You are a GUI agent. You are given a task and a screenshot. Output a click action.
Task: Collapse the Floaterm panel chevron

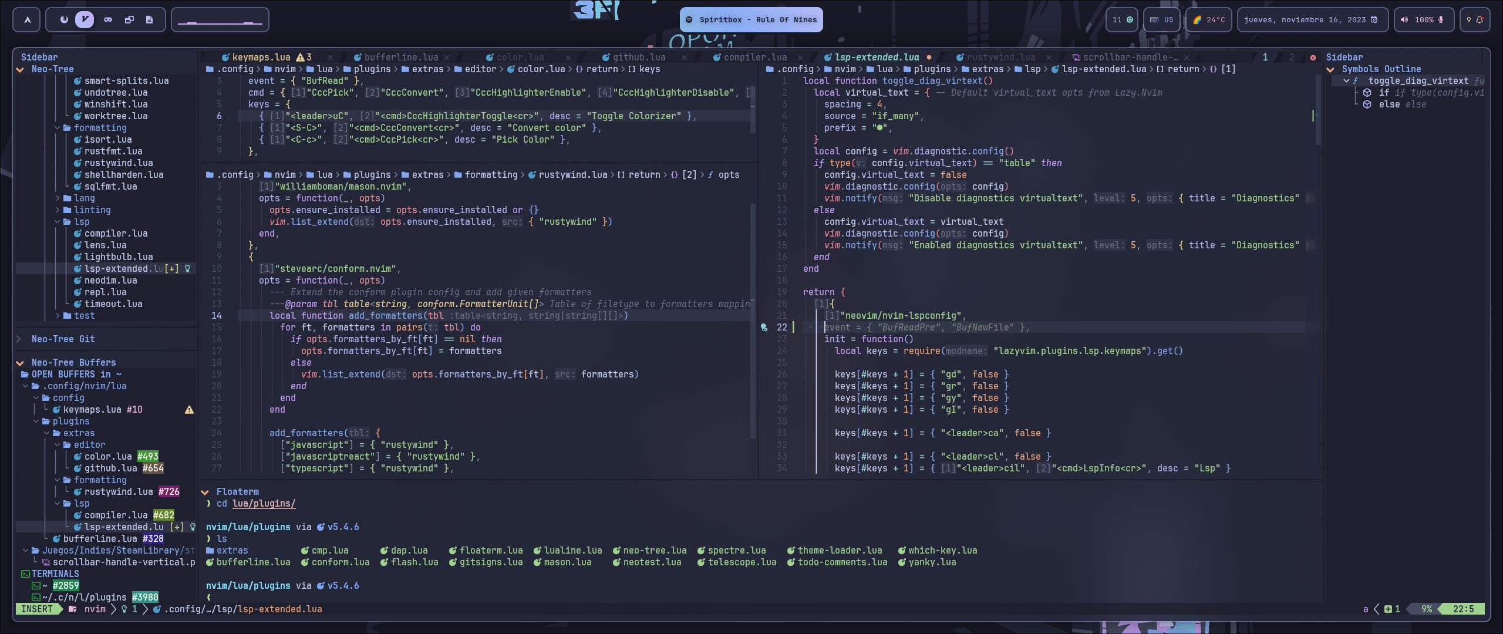click(205, 492)
